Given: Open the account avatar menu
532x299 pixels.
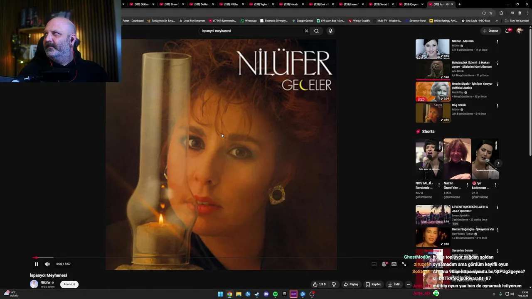Looking at the screenshot, I should [x=520, y=31].
